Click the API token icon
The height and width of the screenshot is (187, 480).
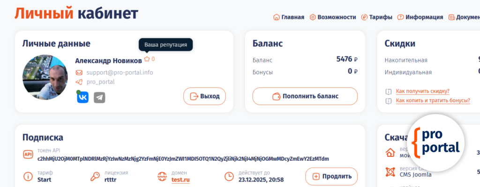coord(28,155)
